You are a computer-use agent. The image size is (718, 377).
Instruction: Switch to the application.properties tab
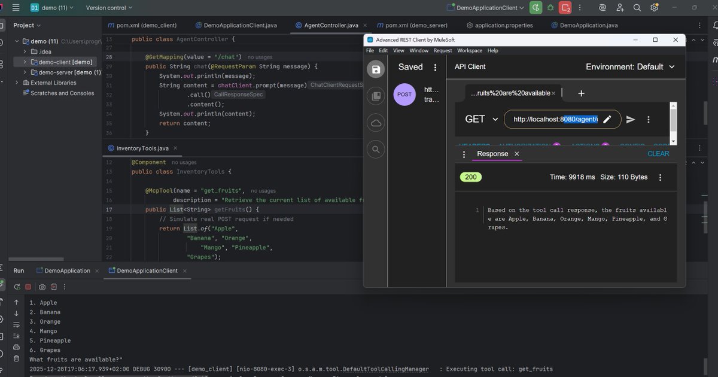click(500, 25)
